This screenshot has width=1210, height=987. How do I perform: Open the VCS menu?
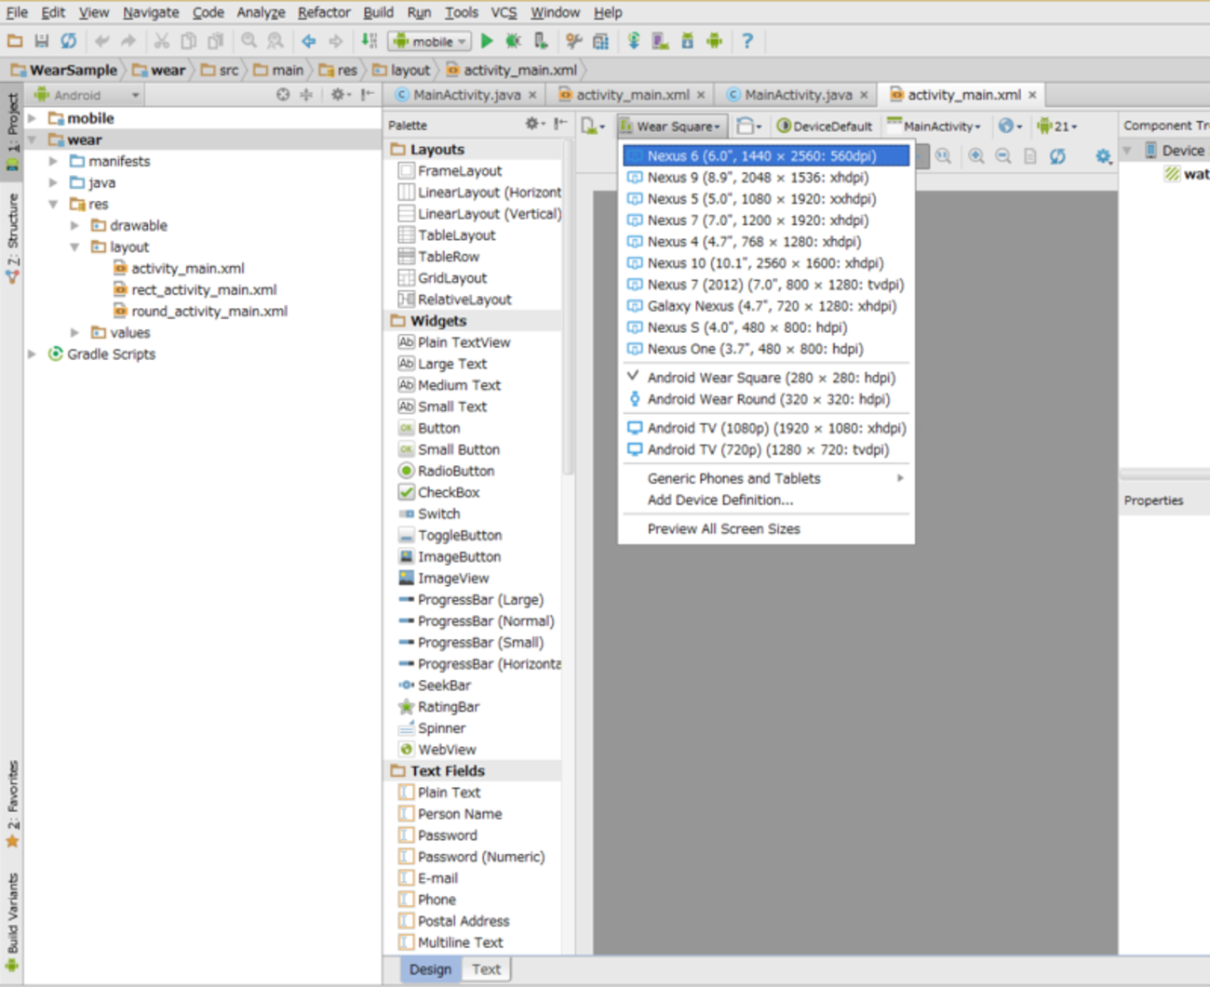pos(504,12)
